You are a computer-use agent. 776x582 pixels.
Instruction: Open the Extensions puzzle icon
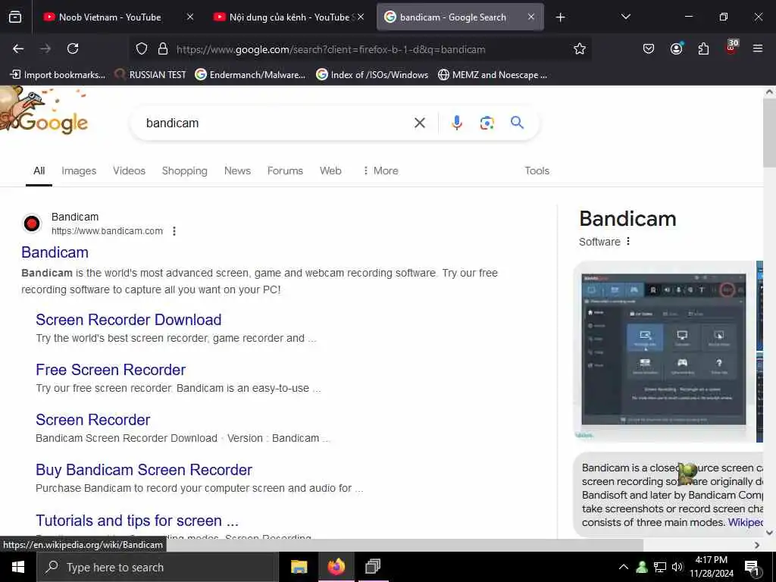pos(703,48)
